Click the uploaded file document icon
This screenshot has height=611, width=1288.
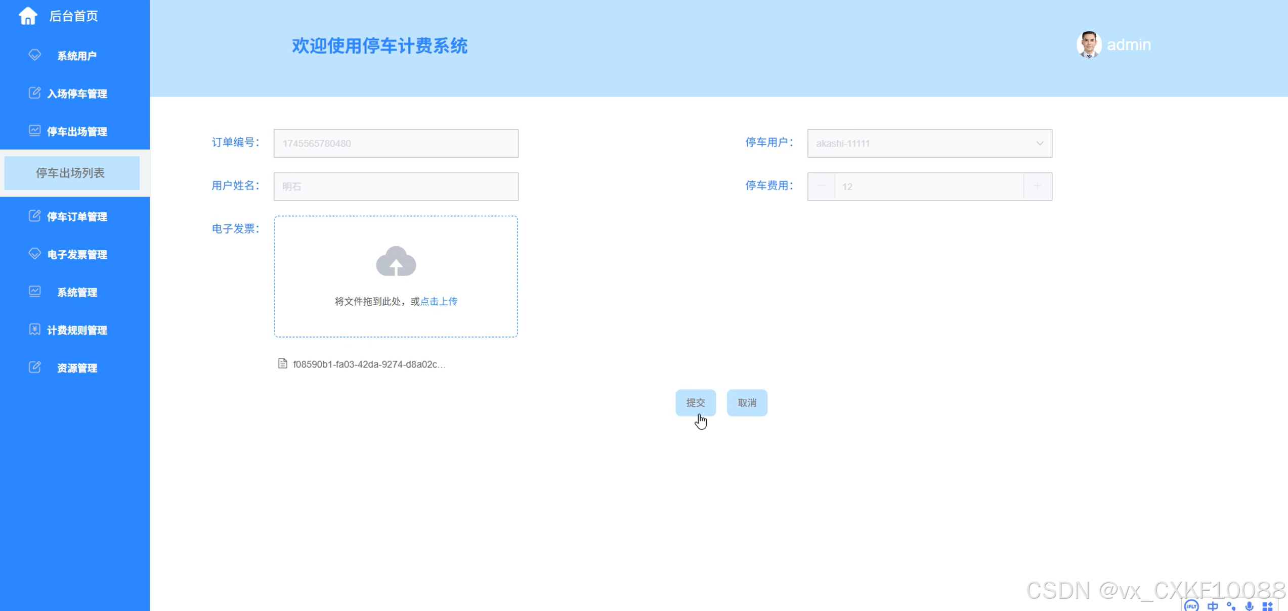[x=283, y=363]
